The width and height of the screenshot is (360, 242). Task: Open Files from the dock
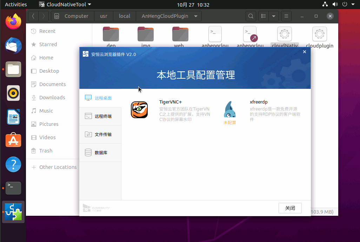(x=13, y=69)
